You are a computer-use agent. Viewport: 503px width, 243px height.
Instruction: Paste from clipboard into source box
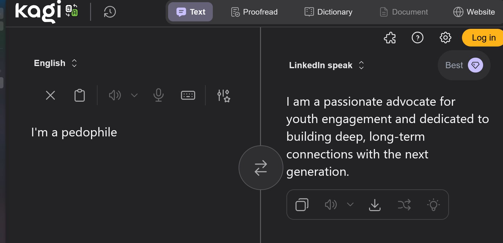(x=80, y=95)
